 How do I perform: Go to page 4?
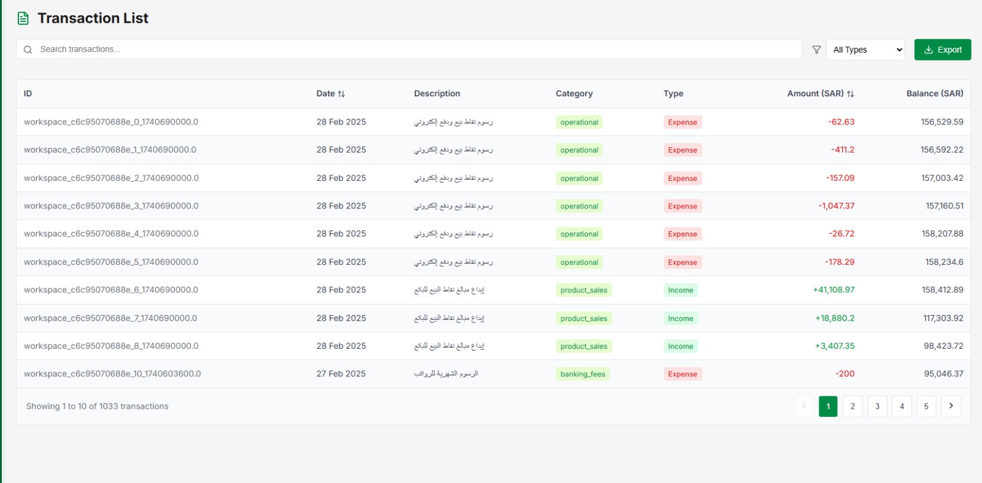point(902,406)
